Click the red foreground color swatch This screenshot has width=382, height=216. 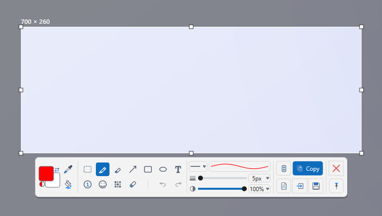[46, 173]
